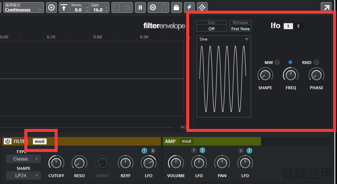Toggle Monophonic mode M icon
This screenshot has height=184, width=337.
pos(153,8)
